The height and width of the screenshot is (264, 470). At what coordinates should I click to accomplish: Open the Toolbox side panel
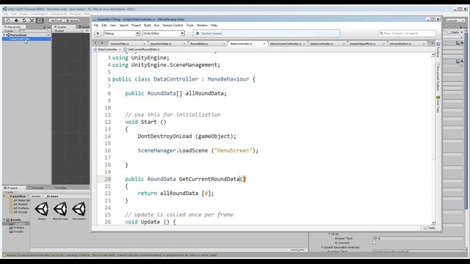(x=438, y=50)
